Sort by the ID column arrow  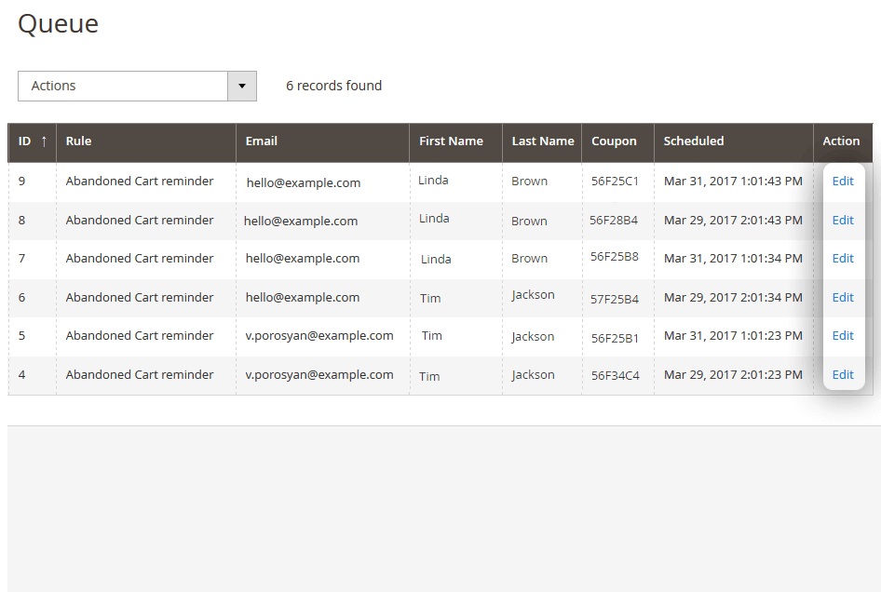pyautogui.click(x=44, y=141)
